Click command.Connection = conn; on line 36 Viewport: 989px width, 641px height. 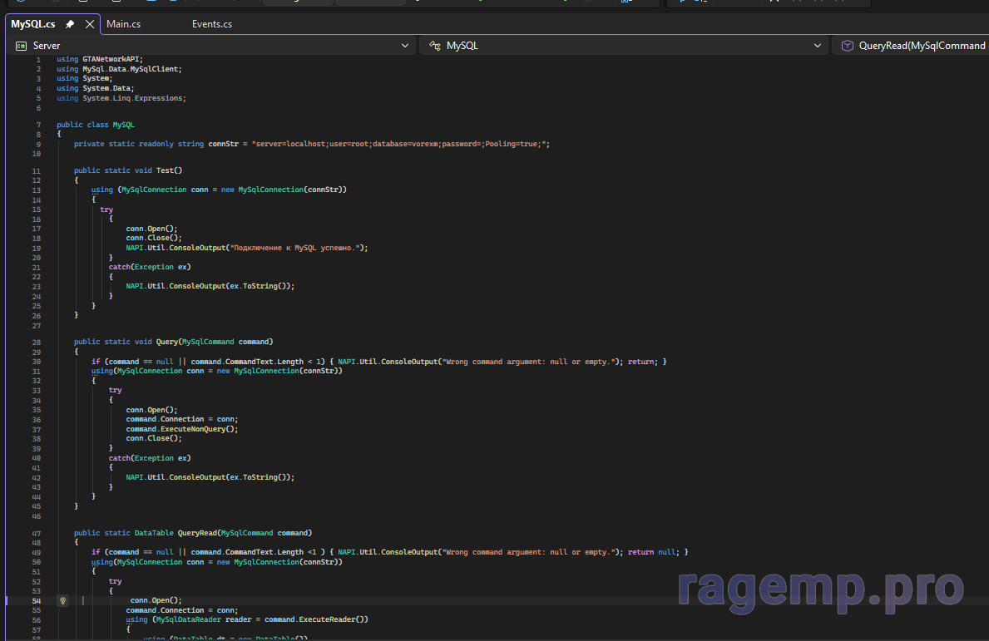(181, 419)
